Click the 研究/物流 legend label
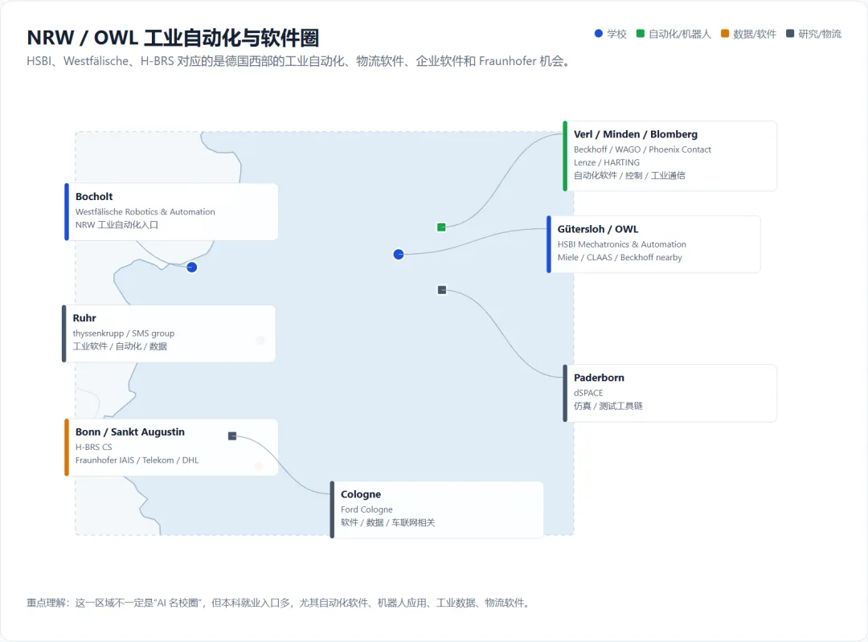 pyautogui.click(x=820, y=35)
